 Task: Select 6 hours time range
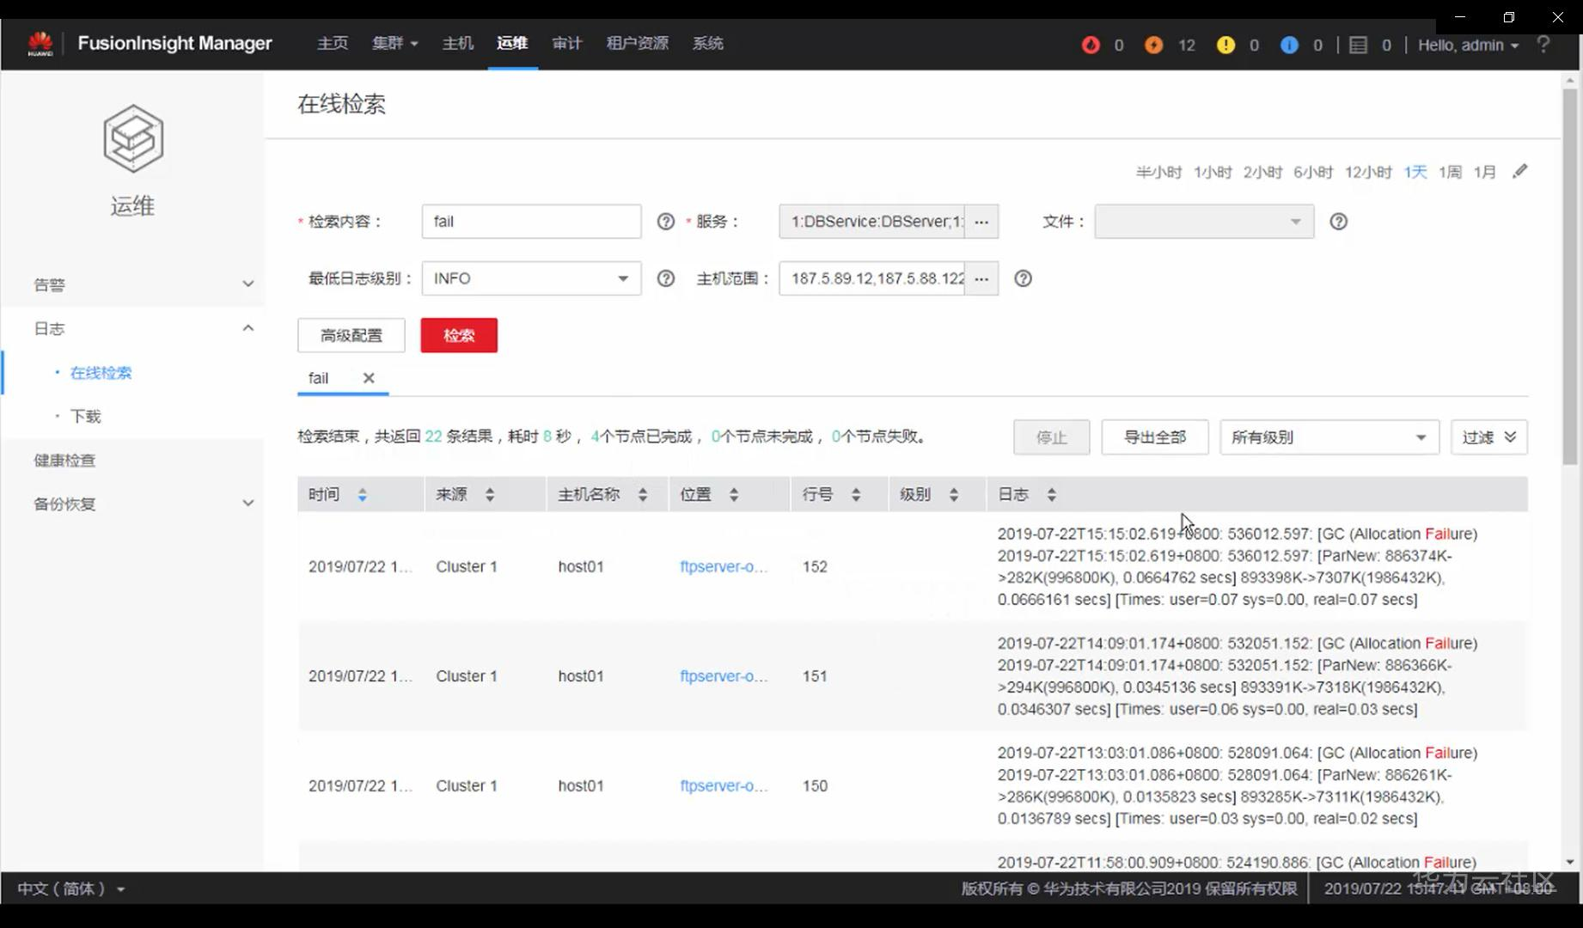point(1313,172)
